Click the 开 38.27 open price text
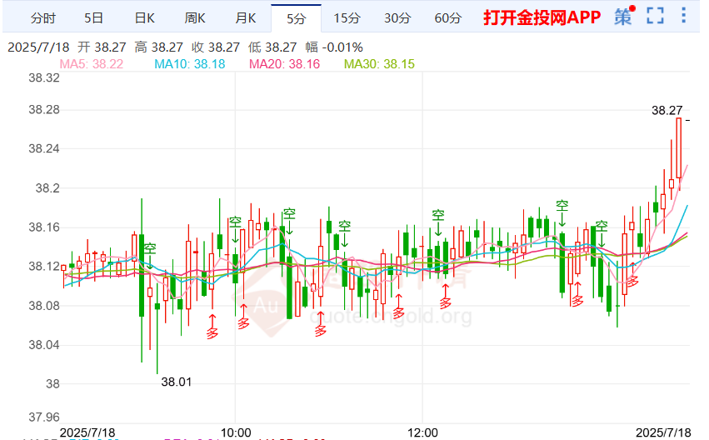The image size is (709, 440). (102, 47)
